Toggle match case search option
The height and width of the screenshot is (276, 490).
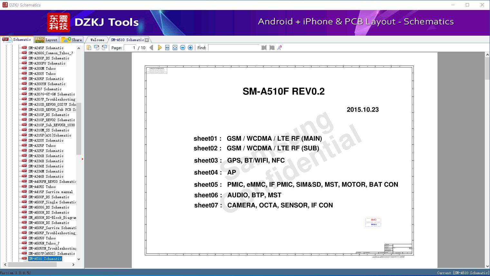[280, 48]
